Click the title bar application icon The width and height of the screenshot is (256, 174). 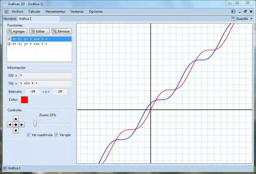coord(4,4)
